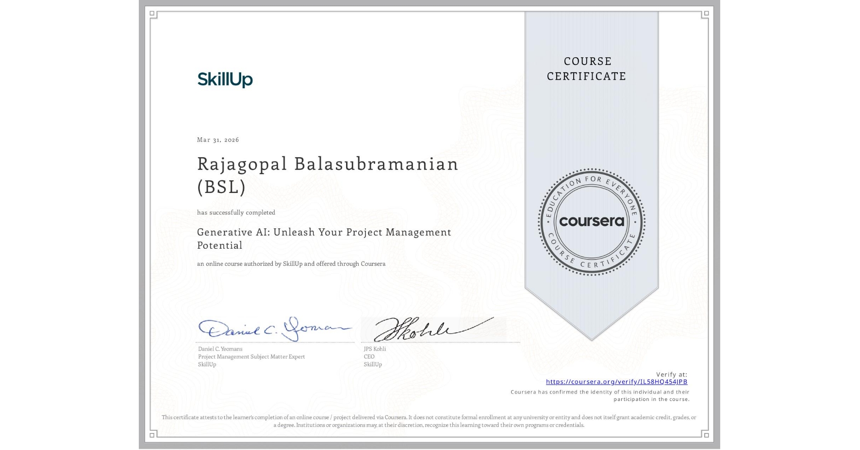Click the Coursera course certificate seal

591,222
